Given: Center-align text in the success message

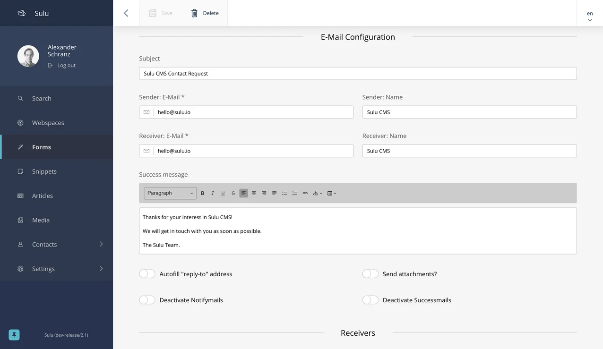Looking at the screenshot, I should (x=254, y=193).
